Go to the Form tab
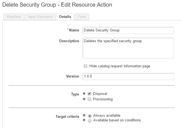Screen dimensions: 182x128 tap(82, 17)
